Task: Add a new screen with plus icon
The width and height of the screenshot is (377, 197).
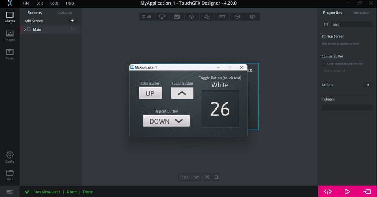Action: [72, 21]
